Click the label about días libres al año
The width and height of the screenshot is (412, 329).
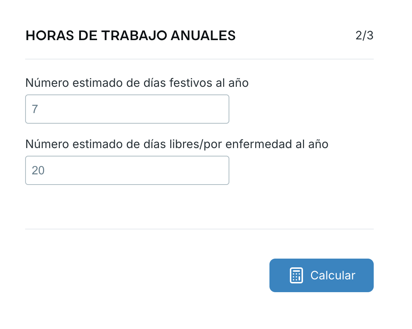pos(176,144)
